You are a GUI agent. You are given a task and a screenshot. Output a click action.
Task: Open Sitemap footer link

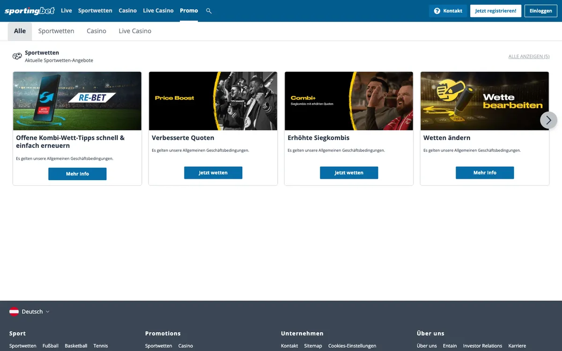[313, 346]
